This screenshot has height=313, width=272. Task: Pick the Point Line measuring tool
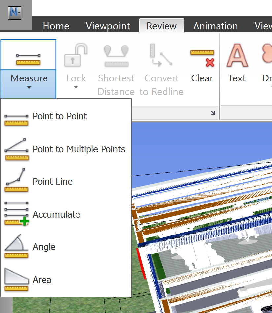pos(52,182)
